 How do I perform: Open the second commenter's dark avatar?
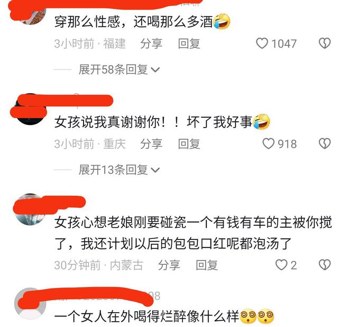pyautogui.click(x=30, y=109)
